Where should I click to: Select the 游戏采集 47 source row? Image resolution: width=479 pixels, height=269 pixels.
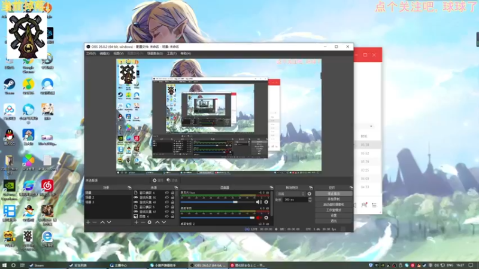click(154, 212)
